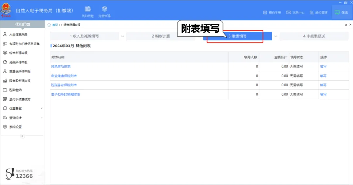
Task: Collapse the left sidebar panel
Action: 22,136
